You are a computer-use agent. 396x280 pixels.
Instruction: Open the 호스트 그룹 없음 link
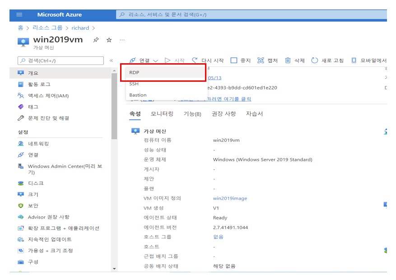[x=218, y=237]
